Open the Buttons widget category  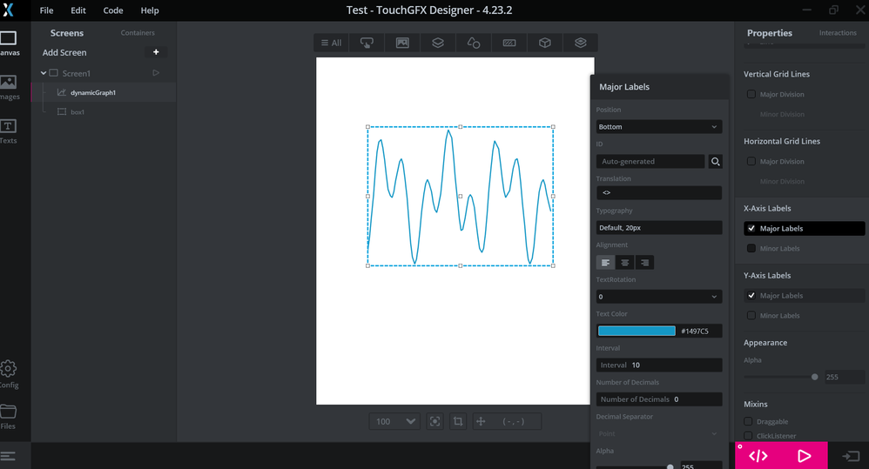pos(367,43)
